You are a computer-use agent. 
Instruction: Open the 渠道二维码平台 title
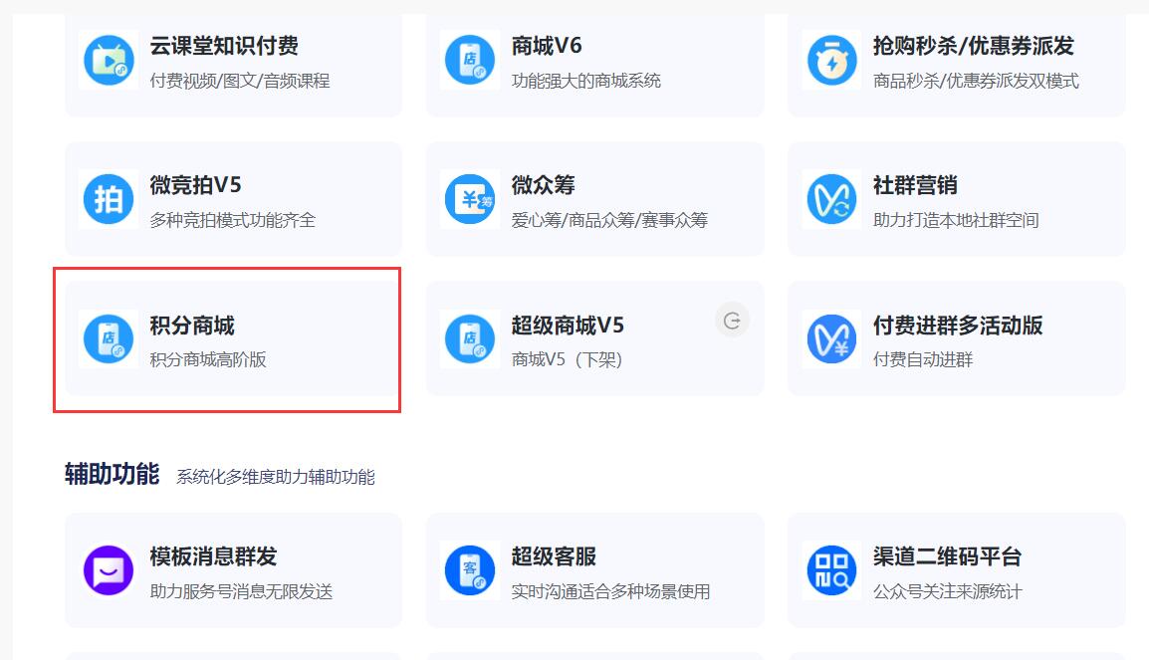947,556
